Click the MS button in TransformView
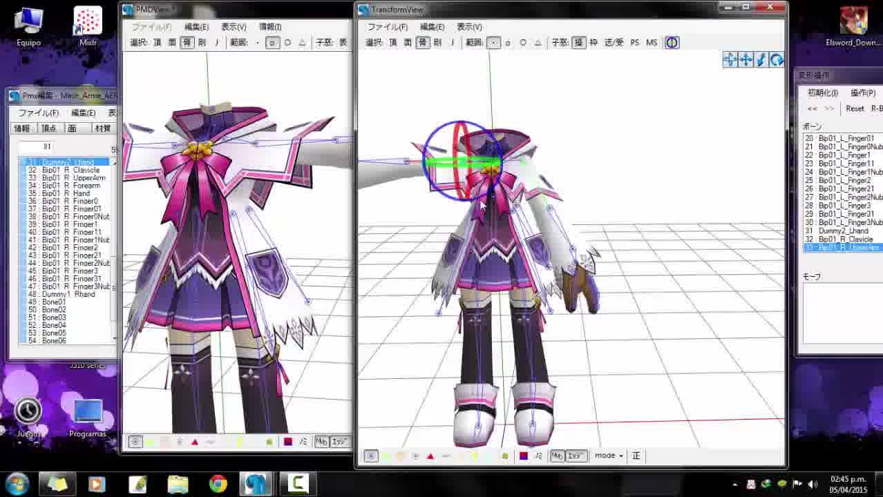Viewport: 883px width, 497px height. pyautogui.click(x=652, y=43)
